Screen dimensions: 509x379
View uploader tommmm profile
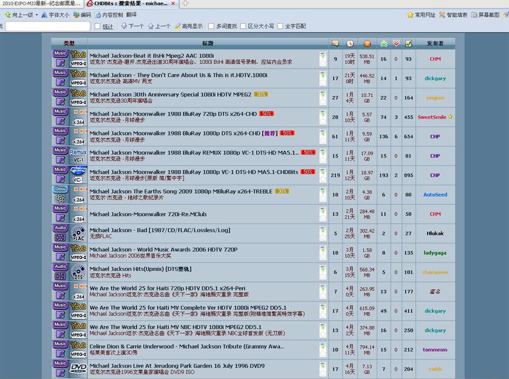435,350
